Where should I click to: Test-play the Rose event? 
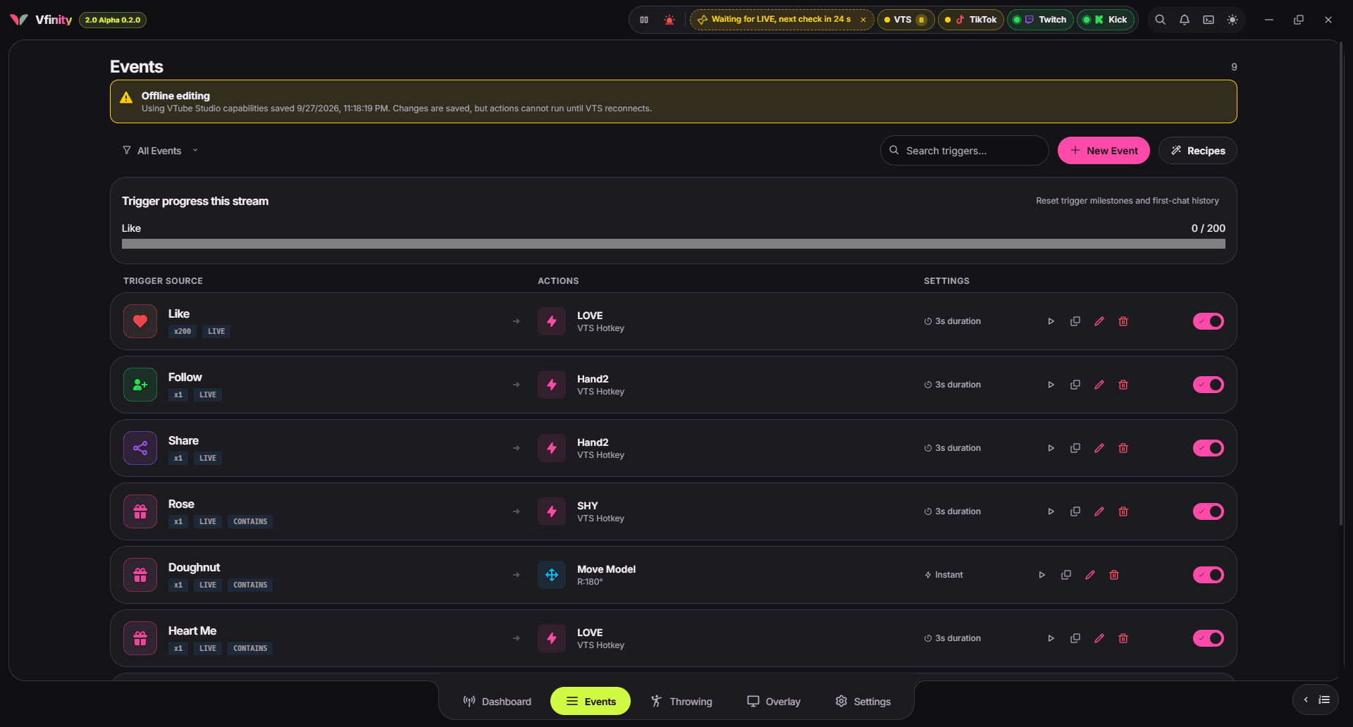tap(1051, 511)
